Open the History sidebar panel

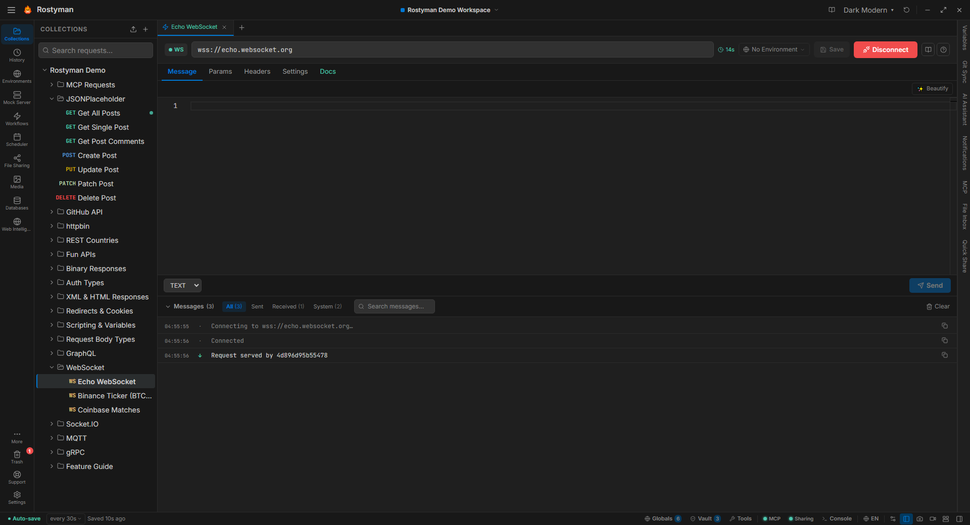(17, 56)
